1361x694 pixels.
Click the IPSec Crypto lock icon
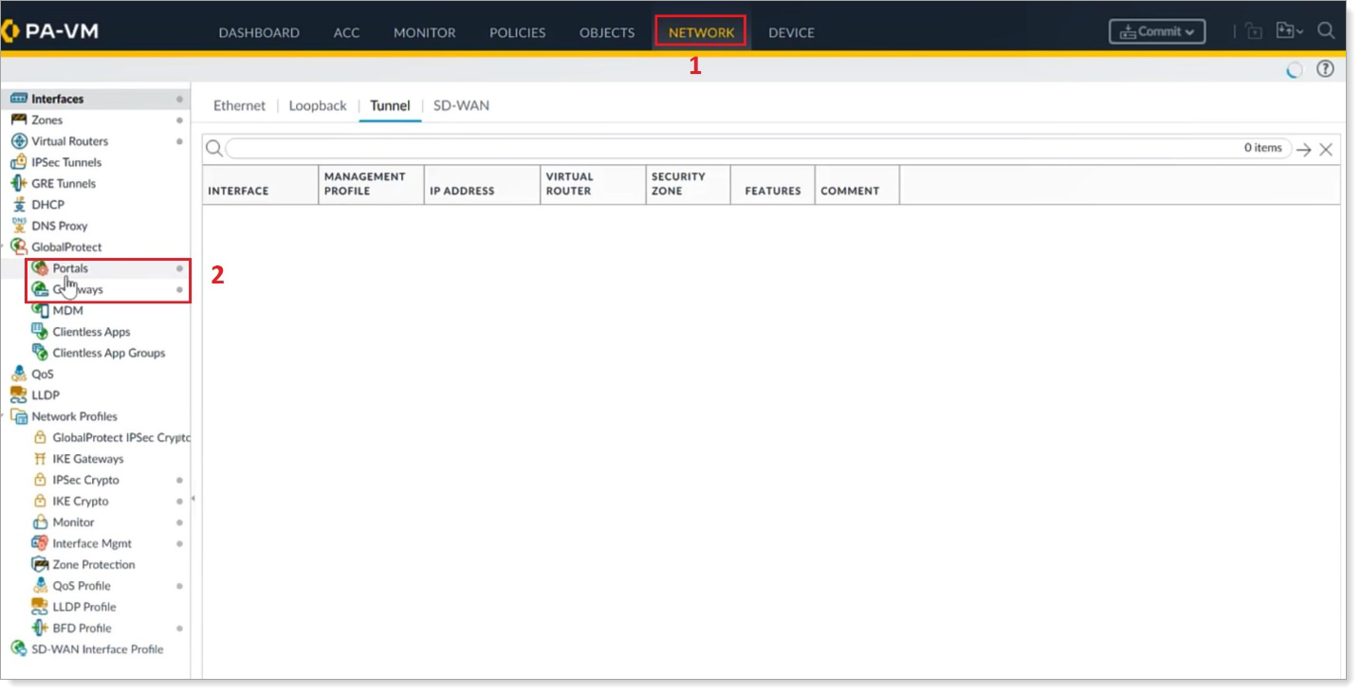click(x=40, y=480)
